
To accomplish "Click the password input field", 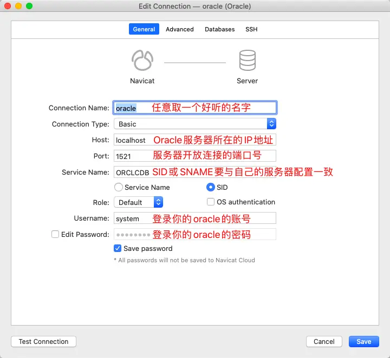I will pyautogui.click(x=195, y=234).
